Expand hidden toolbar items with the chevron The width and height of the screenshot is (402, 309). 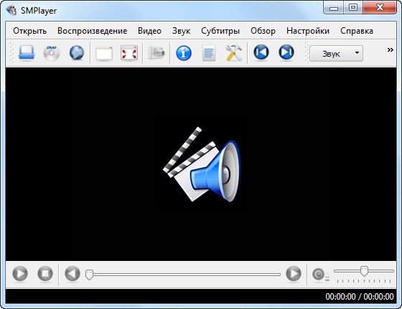pyautogui.click(x=391, y=50)
